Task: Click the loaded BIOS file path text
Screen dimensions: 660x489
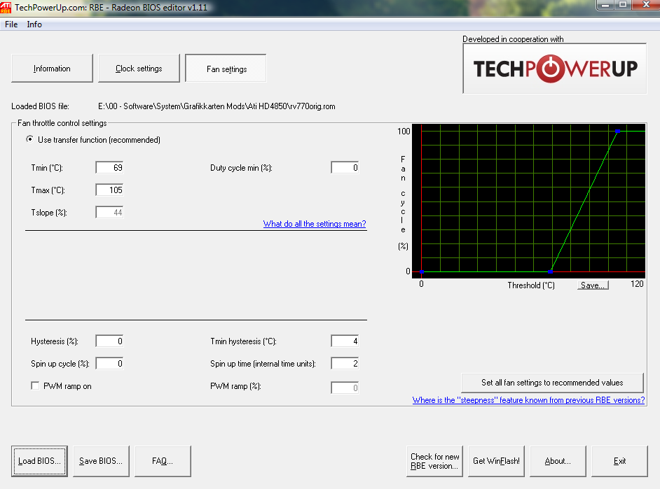Action: [216, 106]
